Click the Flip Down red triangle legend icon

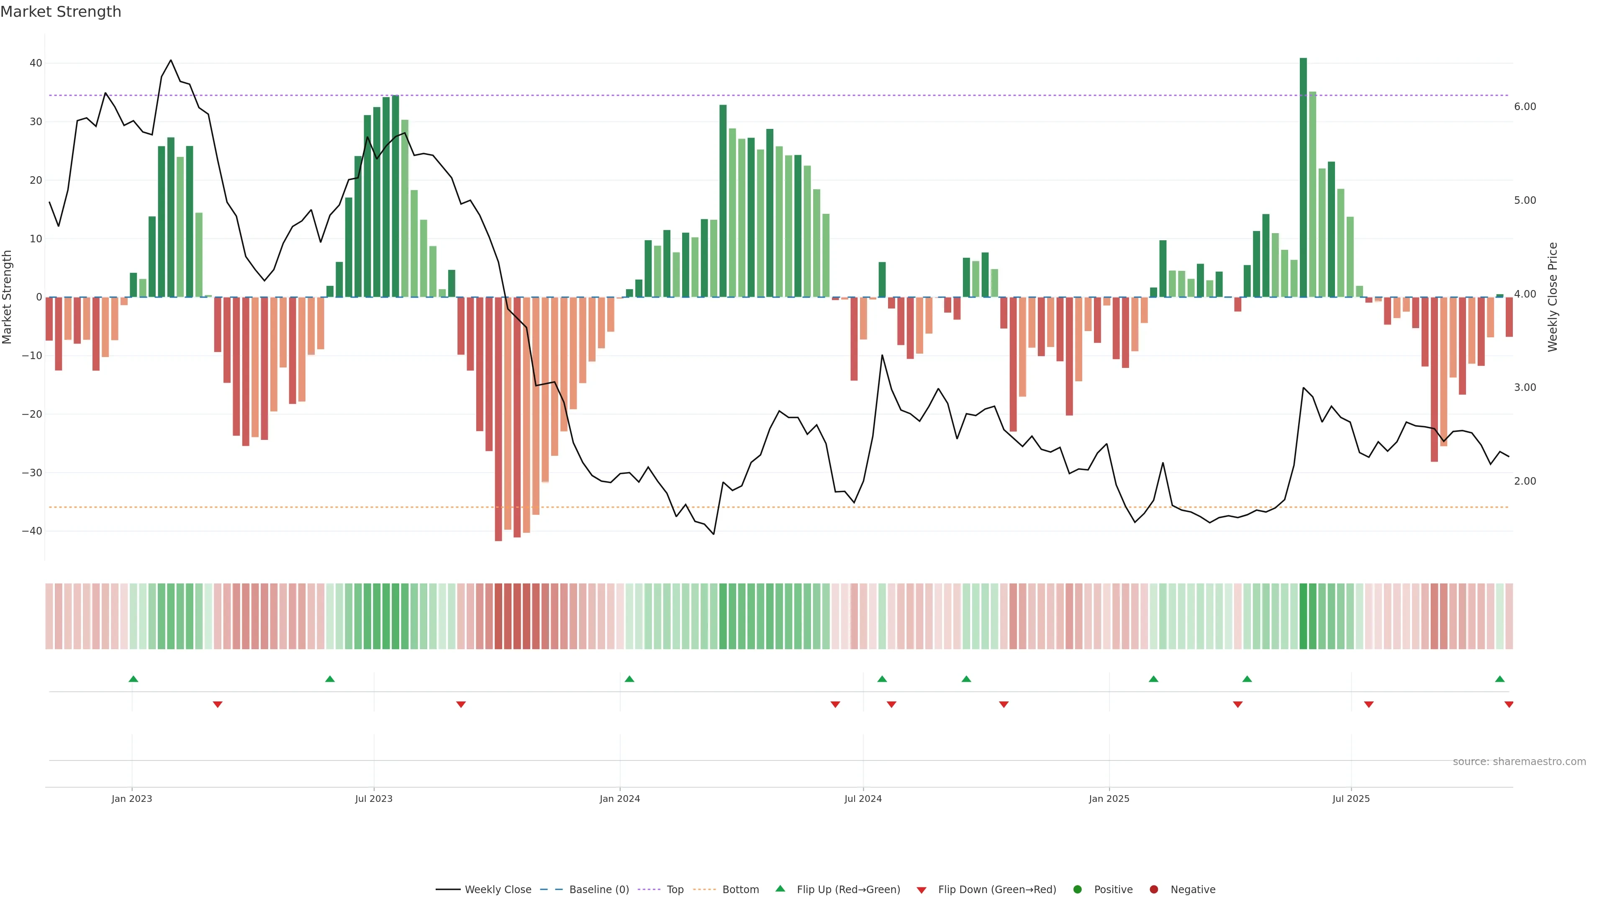tap(922, 890)
